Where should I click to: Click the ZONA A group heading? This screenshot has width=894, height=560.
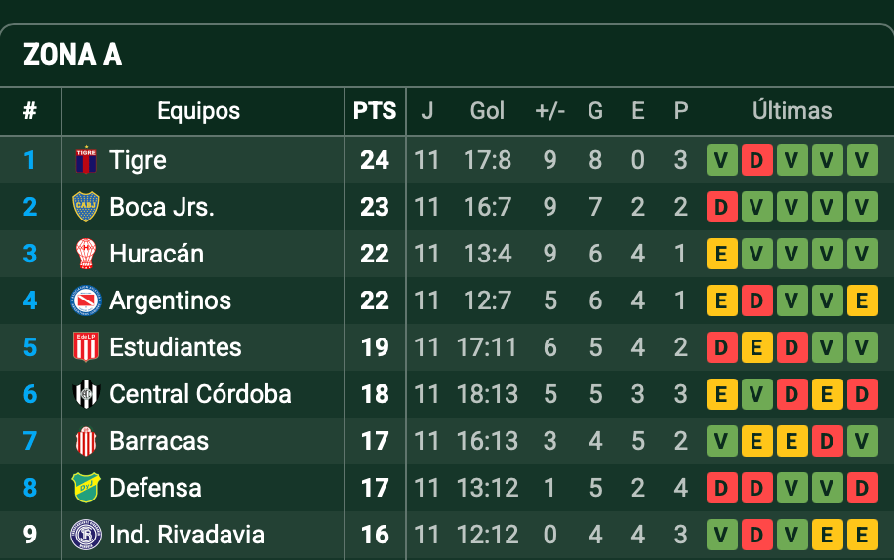(72, 56)
